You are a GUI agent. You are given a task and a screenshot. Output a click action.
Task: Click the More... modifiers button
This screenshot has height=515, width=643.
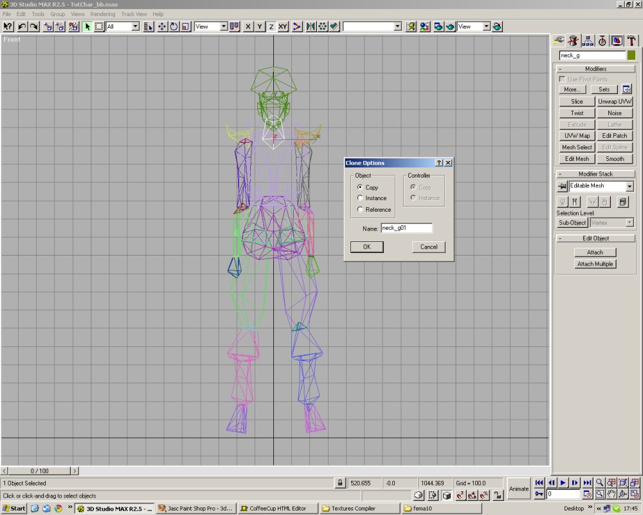pyautogui.click(x=572, y=89)
